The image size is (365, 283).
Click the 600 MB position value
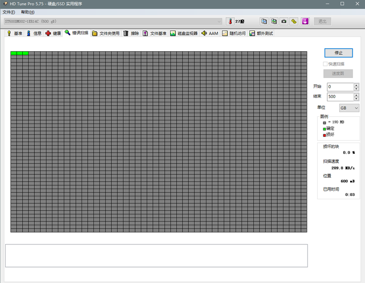pyautogui.click(x=347, y=181)
